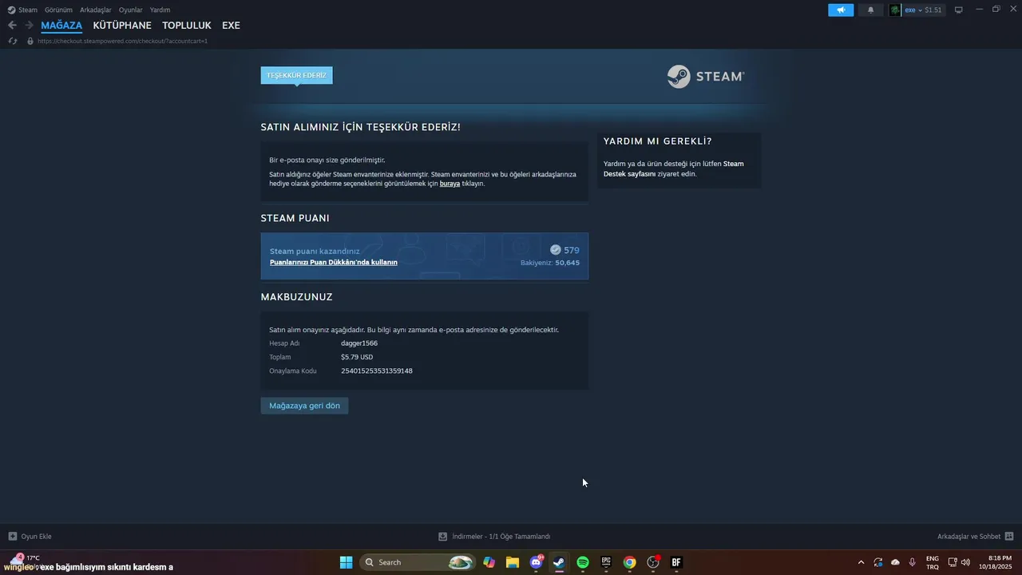The width and height of the screenshot is (1022, 575).
Task: Reload the page with refresh icon
Action: pyautogui.click(x=13, y=41)
